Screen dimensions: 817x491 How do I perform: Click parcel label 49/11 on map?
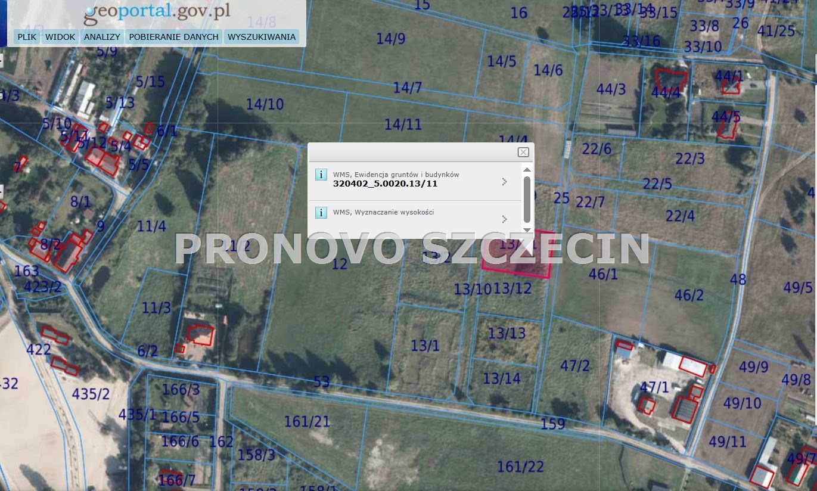(728, 442)
